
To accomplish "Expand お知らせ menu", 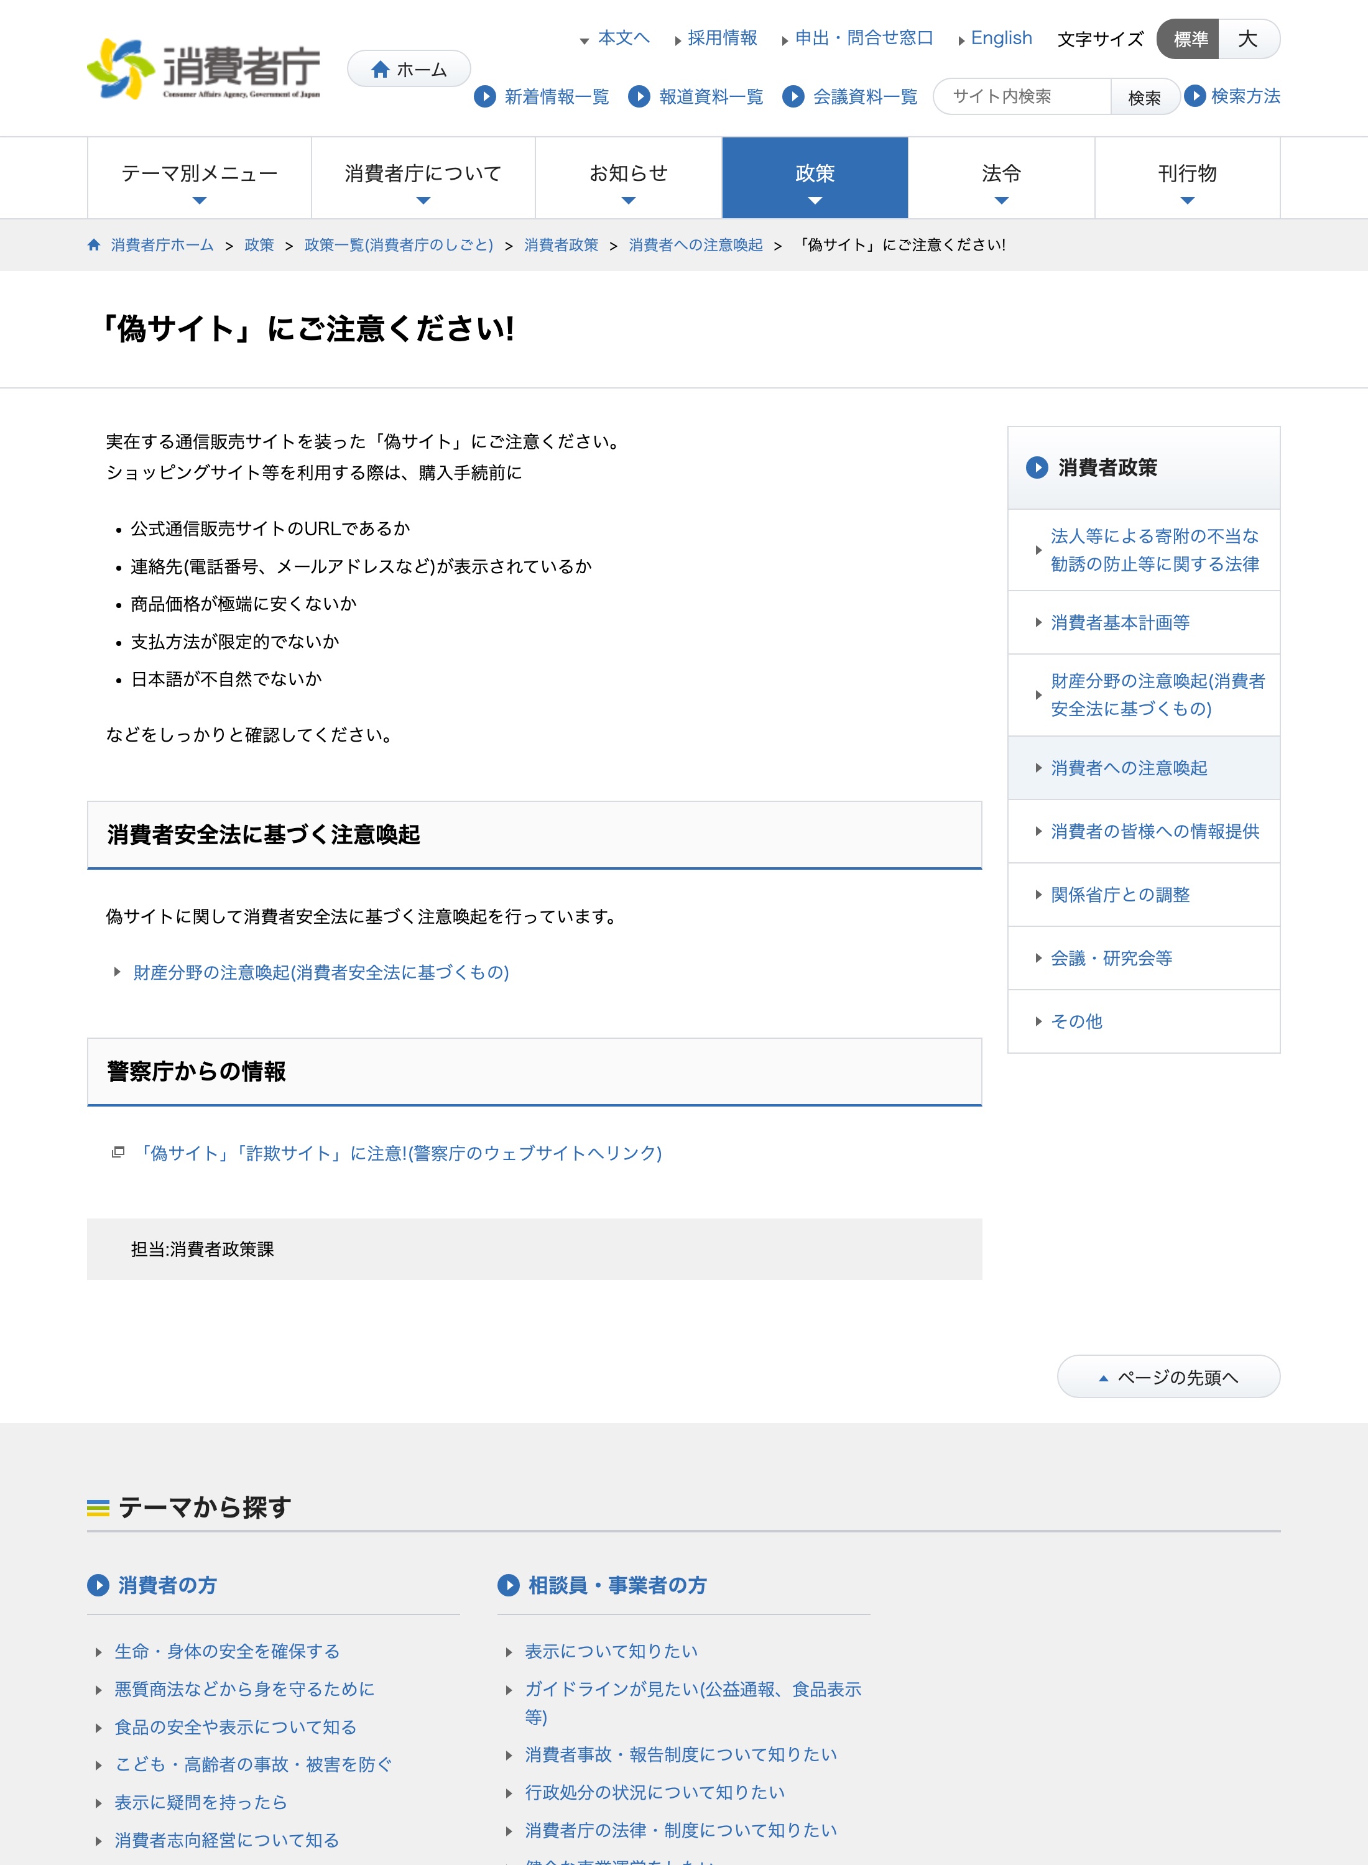I will (629, 178).
